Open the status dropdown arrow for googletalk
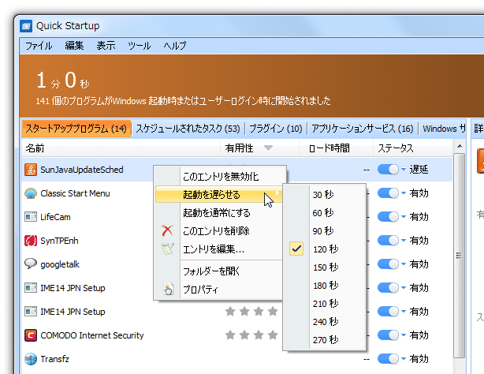The width and height of the screenshot is (484, 374). 404,264
